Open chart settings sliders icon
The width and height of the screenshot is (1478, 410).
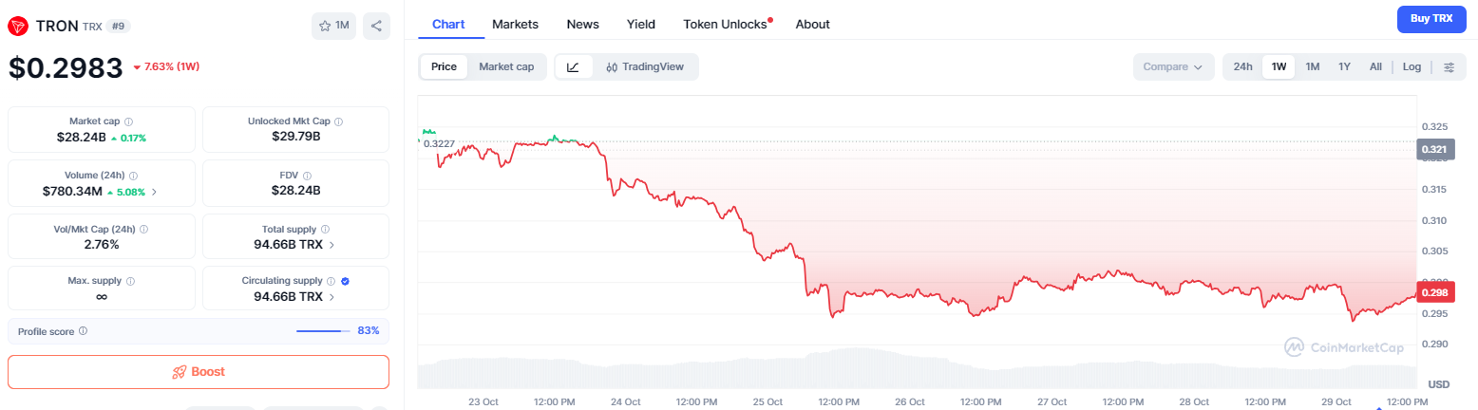coord(1449,66)
